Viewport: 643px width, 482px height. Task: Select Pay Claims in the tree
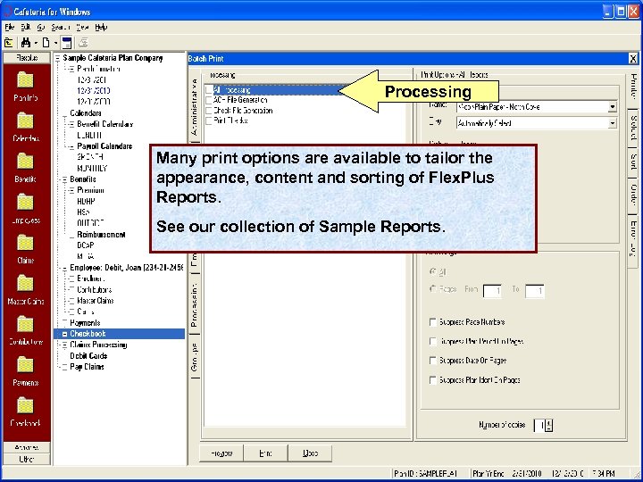pos(87,367)
